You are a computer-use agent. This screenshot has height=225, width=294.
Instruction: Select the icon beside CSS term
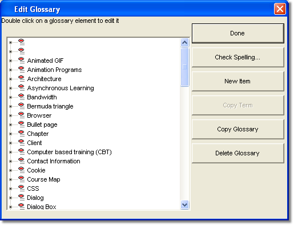(21, 188)
